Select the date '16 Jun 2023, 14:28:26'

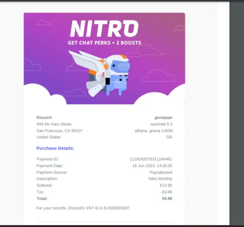tap(152, 166)
